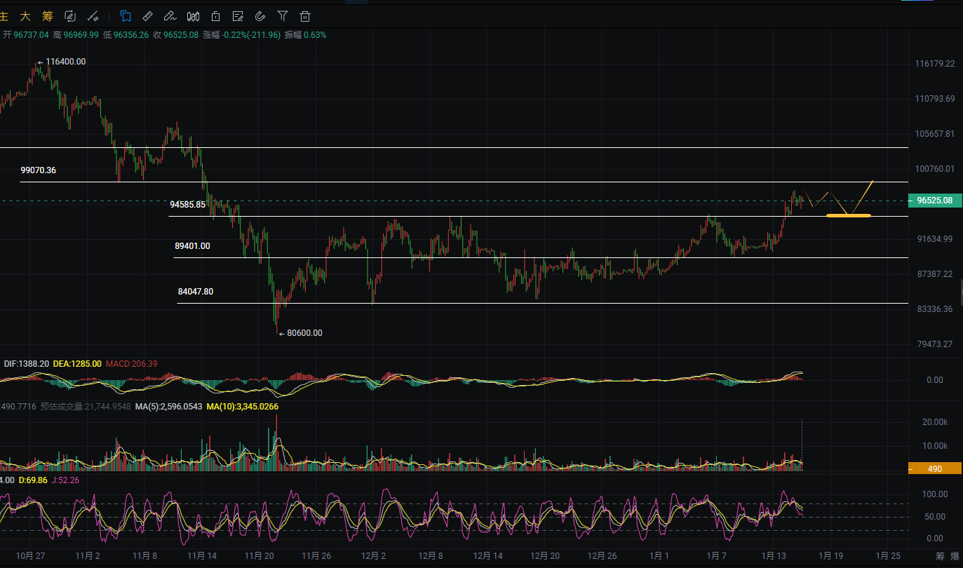
Task: Click the magnet snap icon
Action: click(x=260, y=16)
